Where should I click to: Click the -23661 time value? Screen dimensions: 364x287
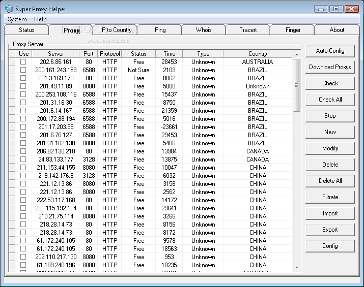(169, 127)
